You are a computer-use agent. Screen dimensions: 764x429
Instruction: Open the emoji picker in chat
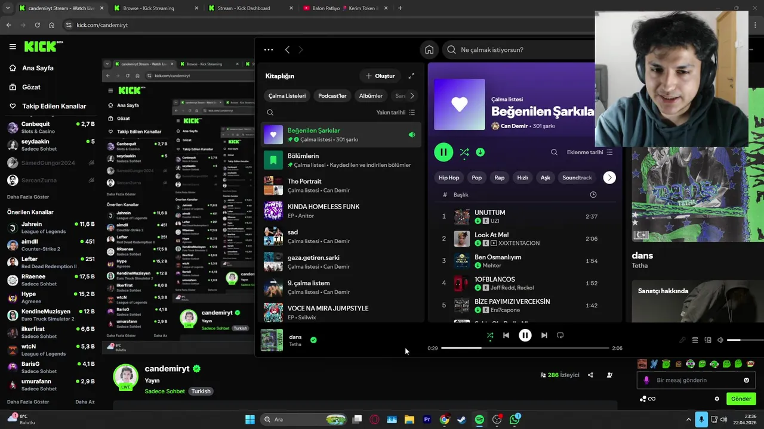(x=746, y=380)
